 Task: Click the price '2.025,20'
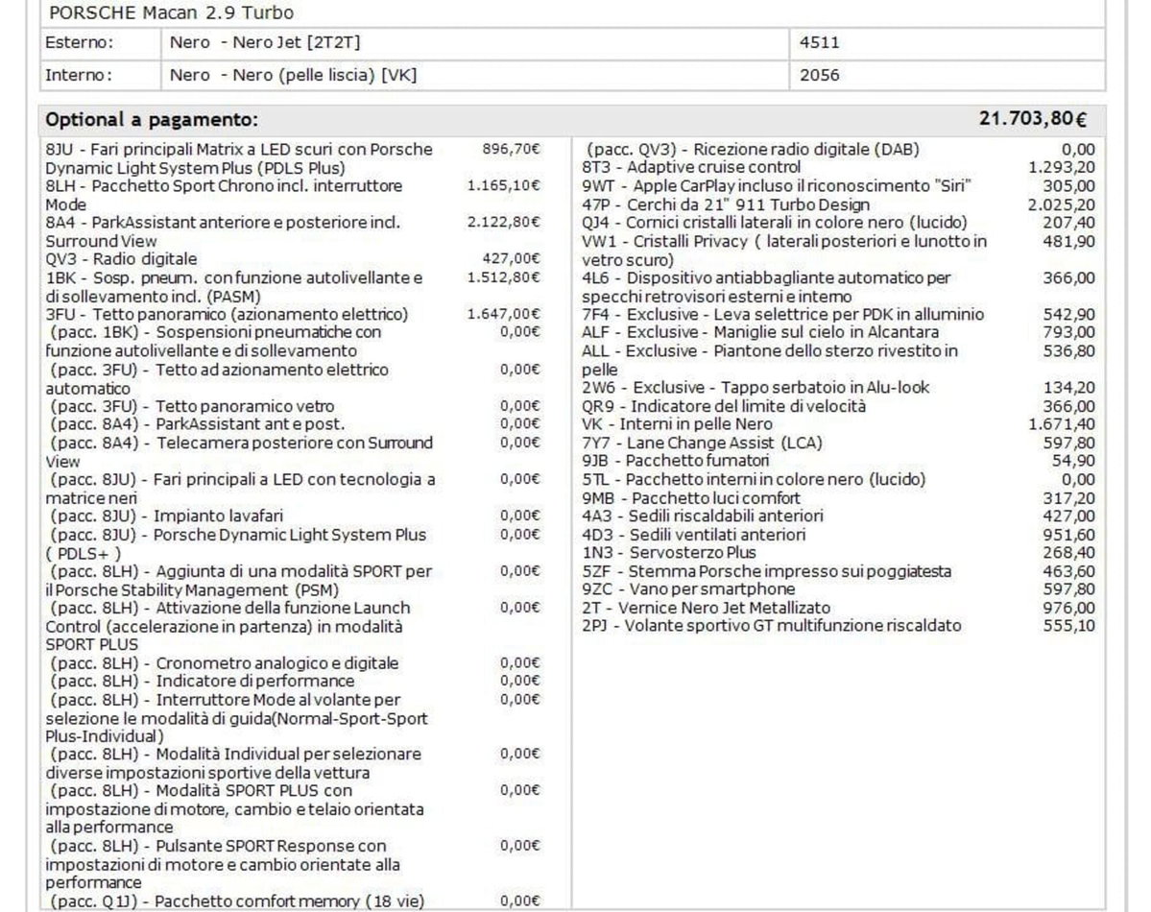coord(1062,204)
